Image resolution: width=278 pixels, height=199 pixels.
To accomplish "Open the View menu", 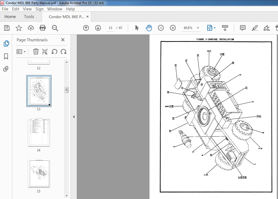I will (27, 9).
